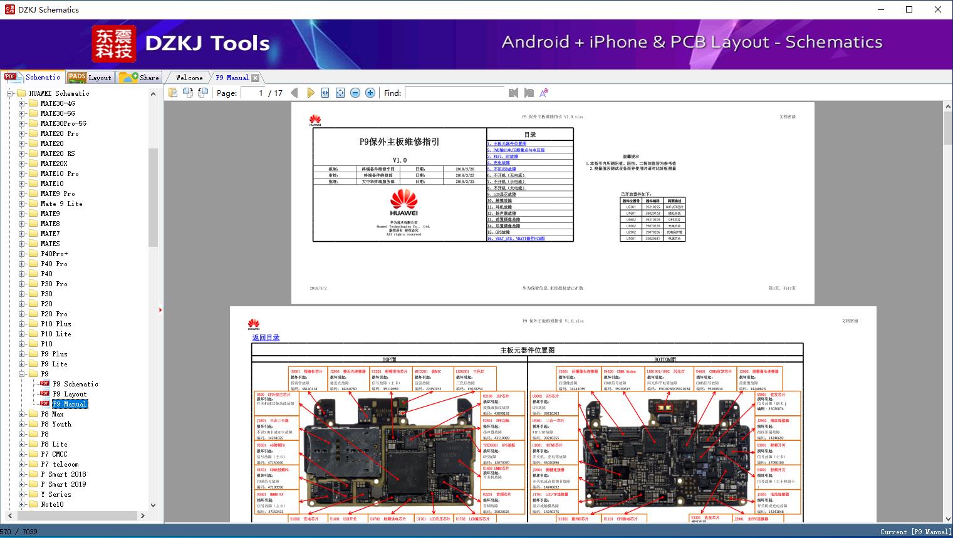Find next match icon

click(x=529, y=93)
